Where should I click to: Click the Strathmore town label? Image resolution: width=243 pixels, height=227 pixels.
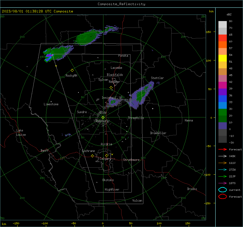[131, 160]
